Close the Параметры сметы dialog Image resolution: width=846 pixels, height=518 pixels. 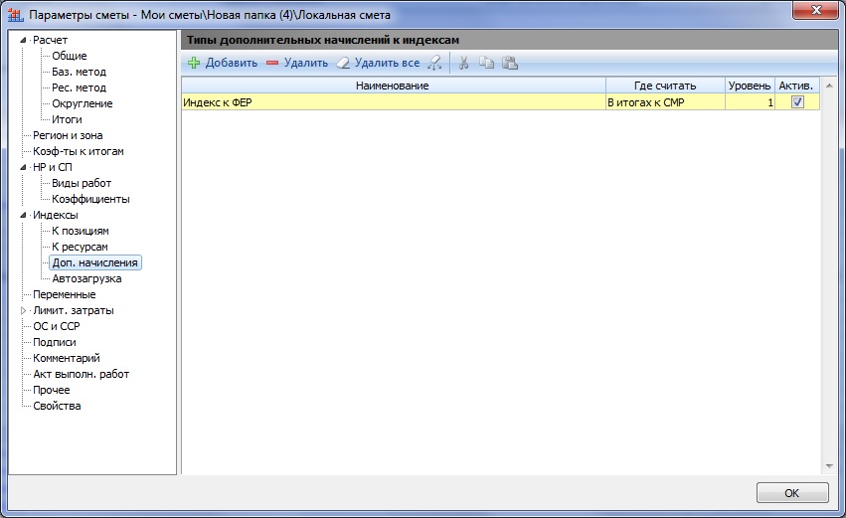point(816,10)
